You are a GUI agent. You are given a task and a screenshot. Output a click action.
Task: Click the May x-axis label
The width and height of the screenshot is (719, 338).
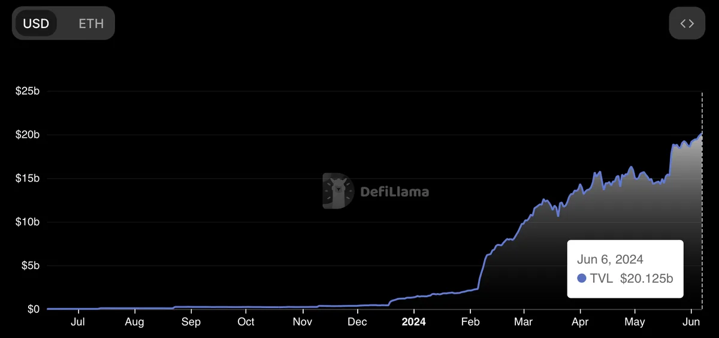(x=635, y=322)
